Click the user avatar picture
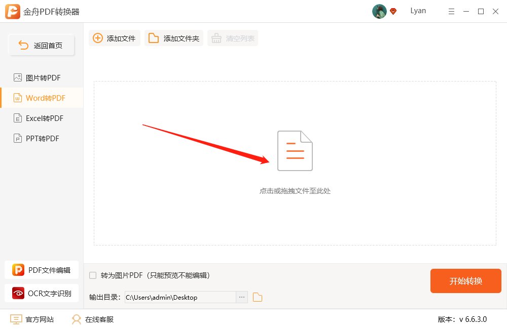507x329 pixels. click(379, 11)
